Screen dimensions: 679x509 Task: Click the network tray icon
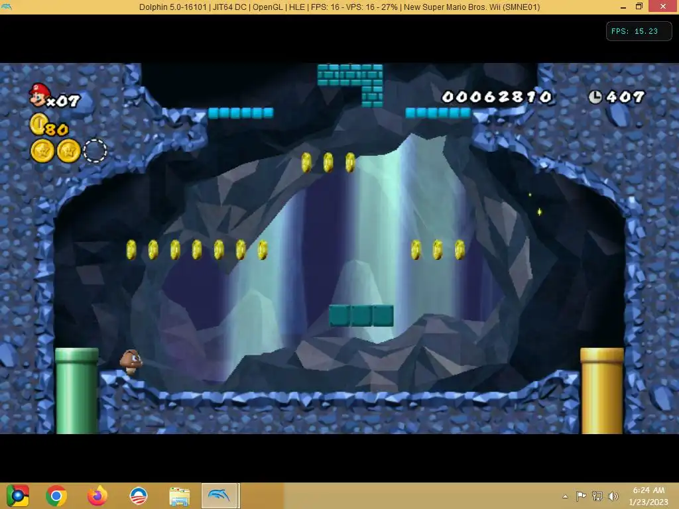597,496
